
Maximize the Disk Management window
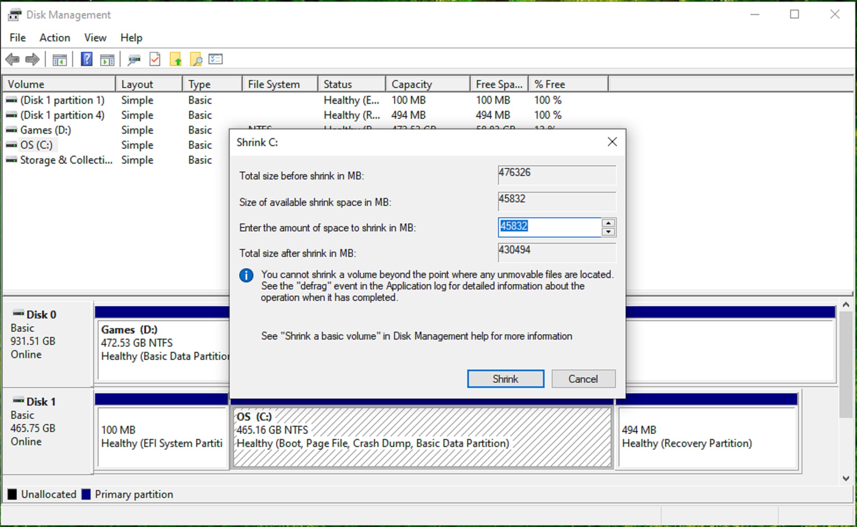click(x=795, y=15)
